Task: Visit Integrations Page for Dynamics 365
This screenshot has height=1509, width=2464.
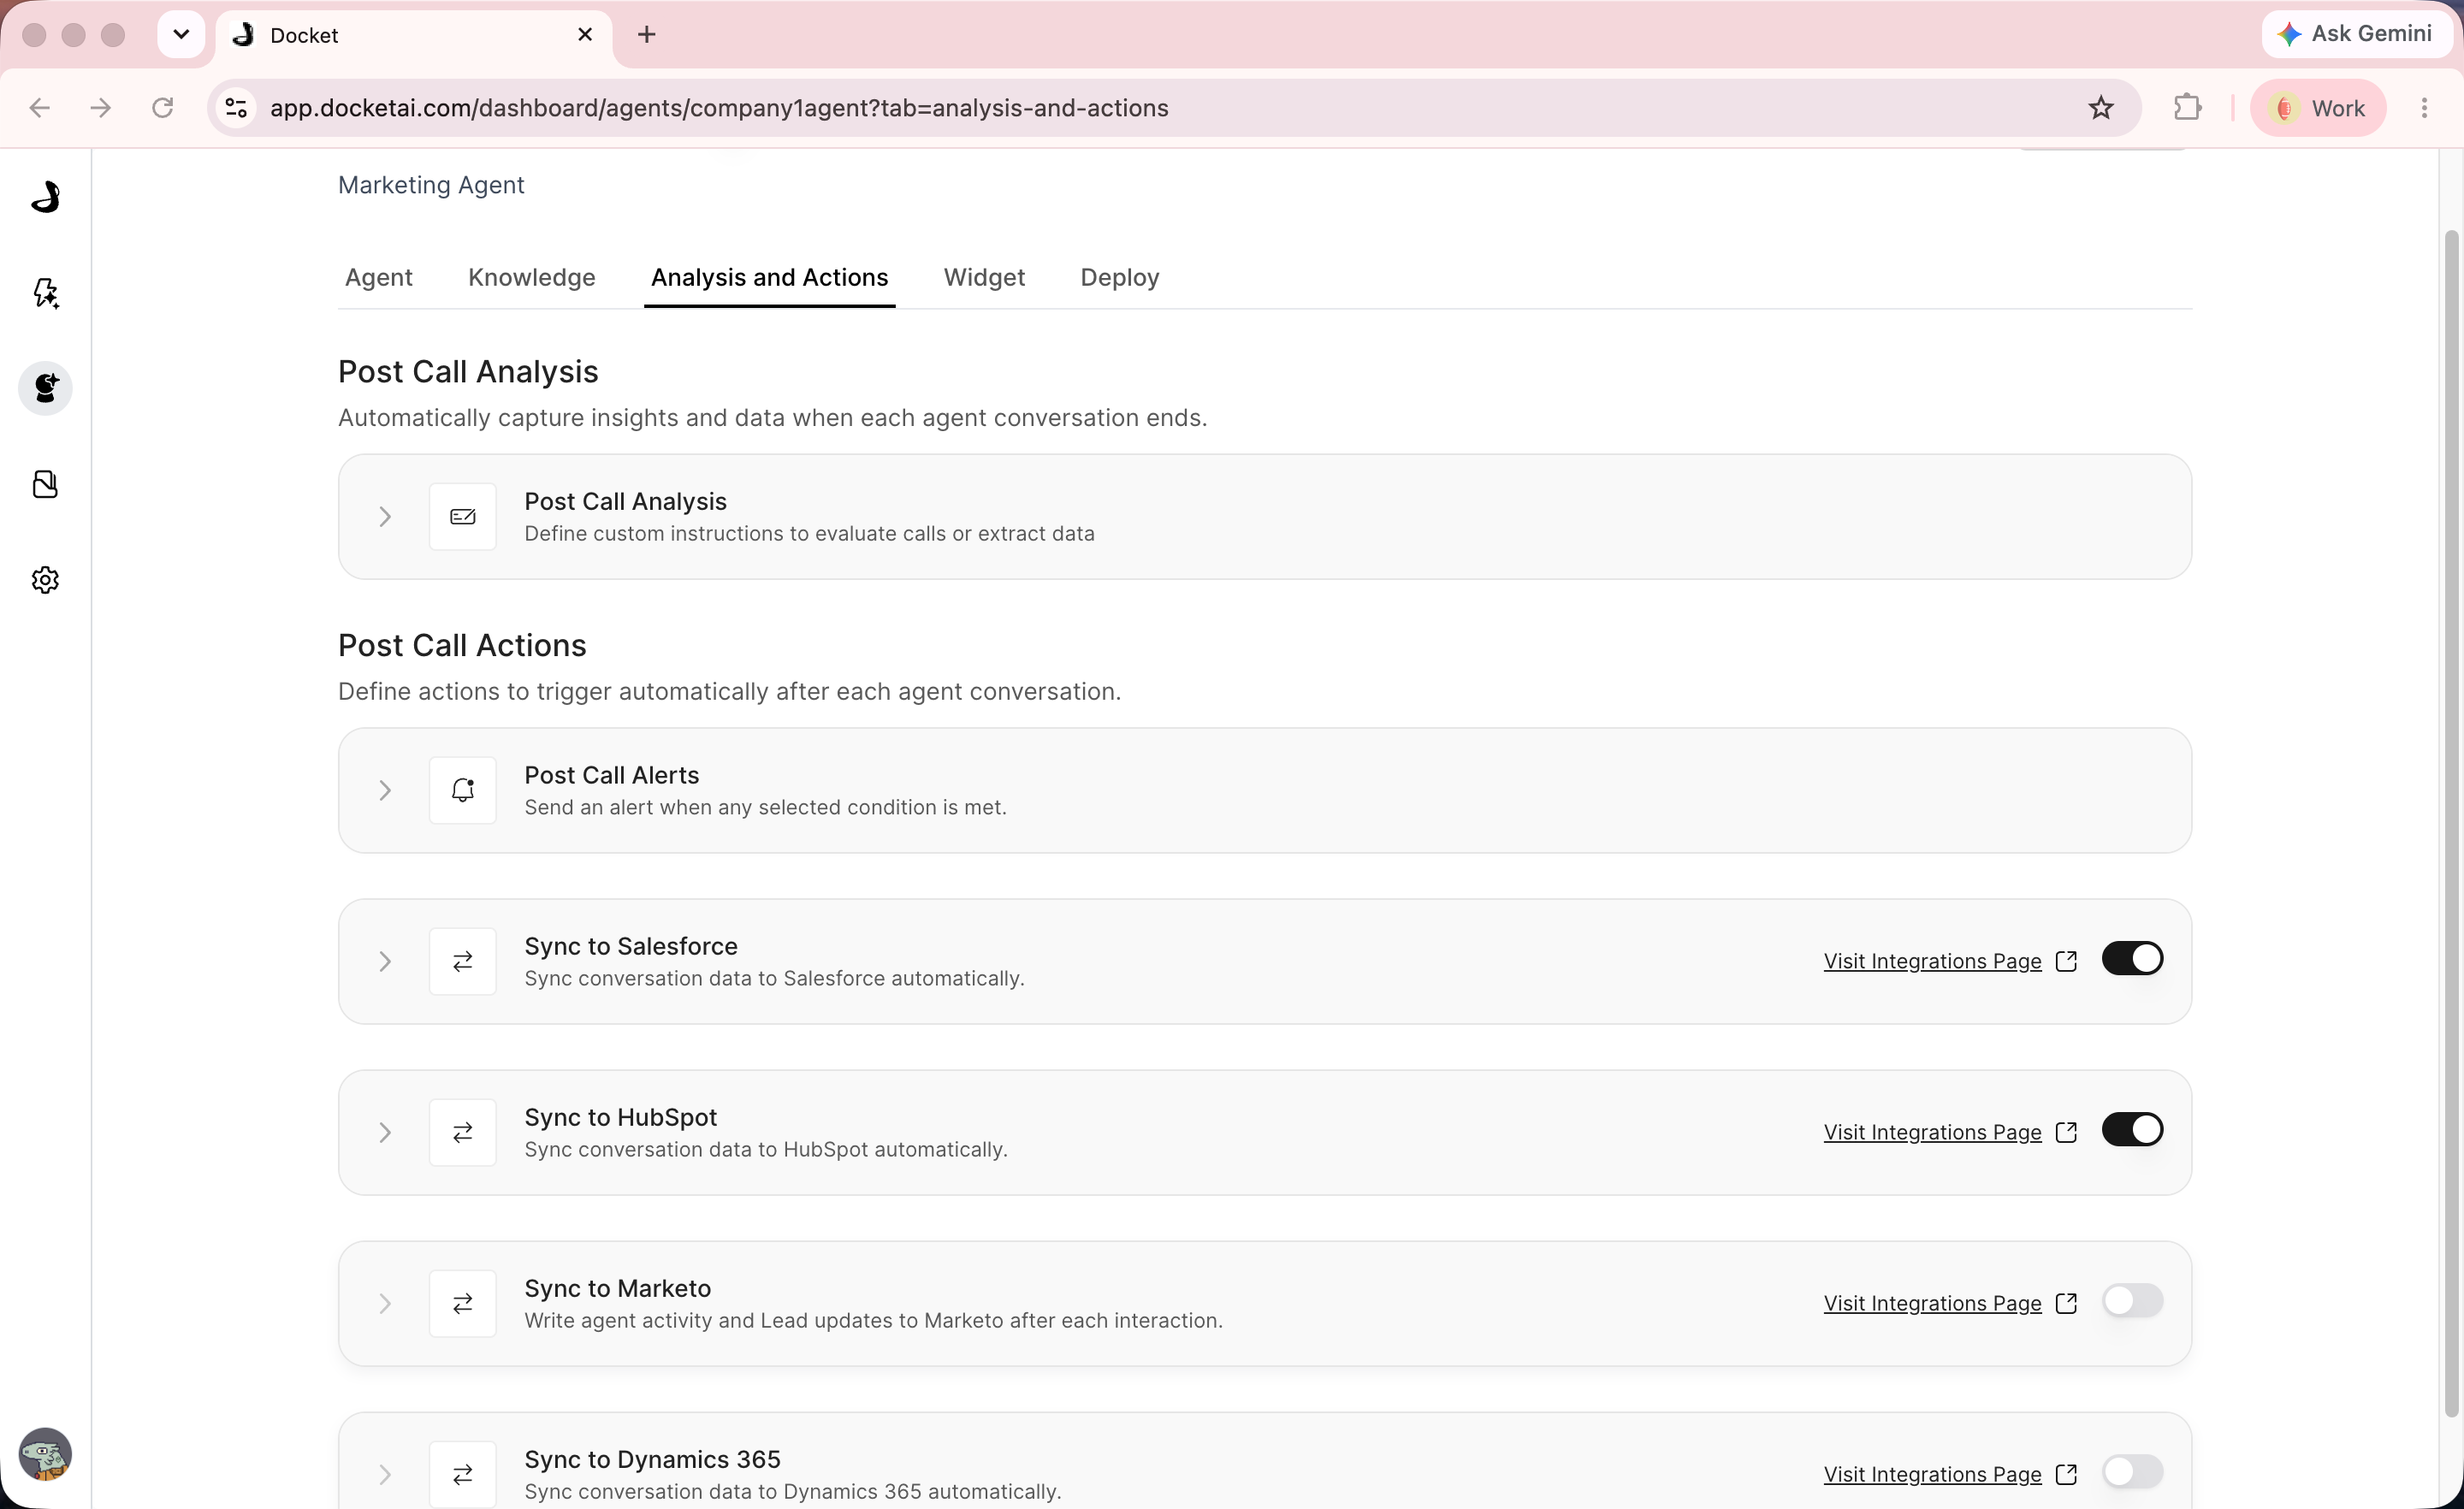Action: pyautogui.click(x=1933, y=1474)
